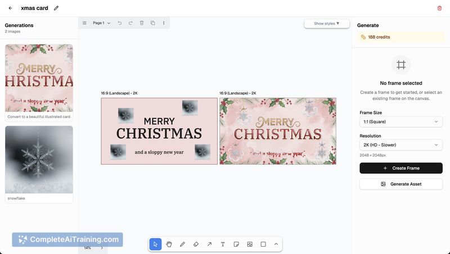Screen dimensions: 450x254
Task: Select the hand pan tool
Action: [x=169, y=244]
